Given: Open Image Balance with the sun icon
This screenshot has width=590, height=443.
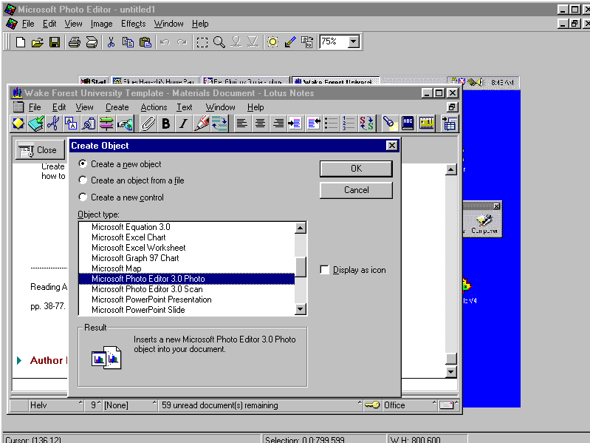Looking at the screenshot, I should click(x=272, y=42).
